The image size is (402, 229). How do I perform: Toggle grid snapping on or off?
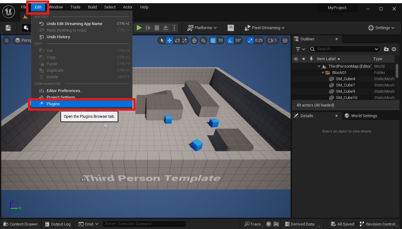(x=213, y=40)
